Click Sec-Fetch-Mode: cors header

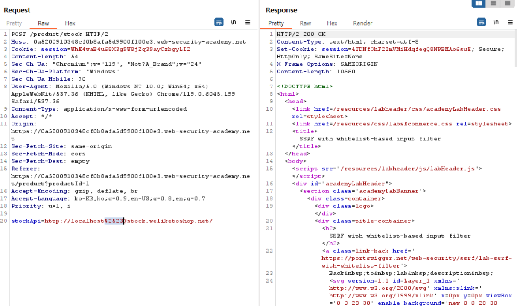coord(48,154)
